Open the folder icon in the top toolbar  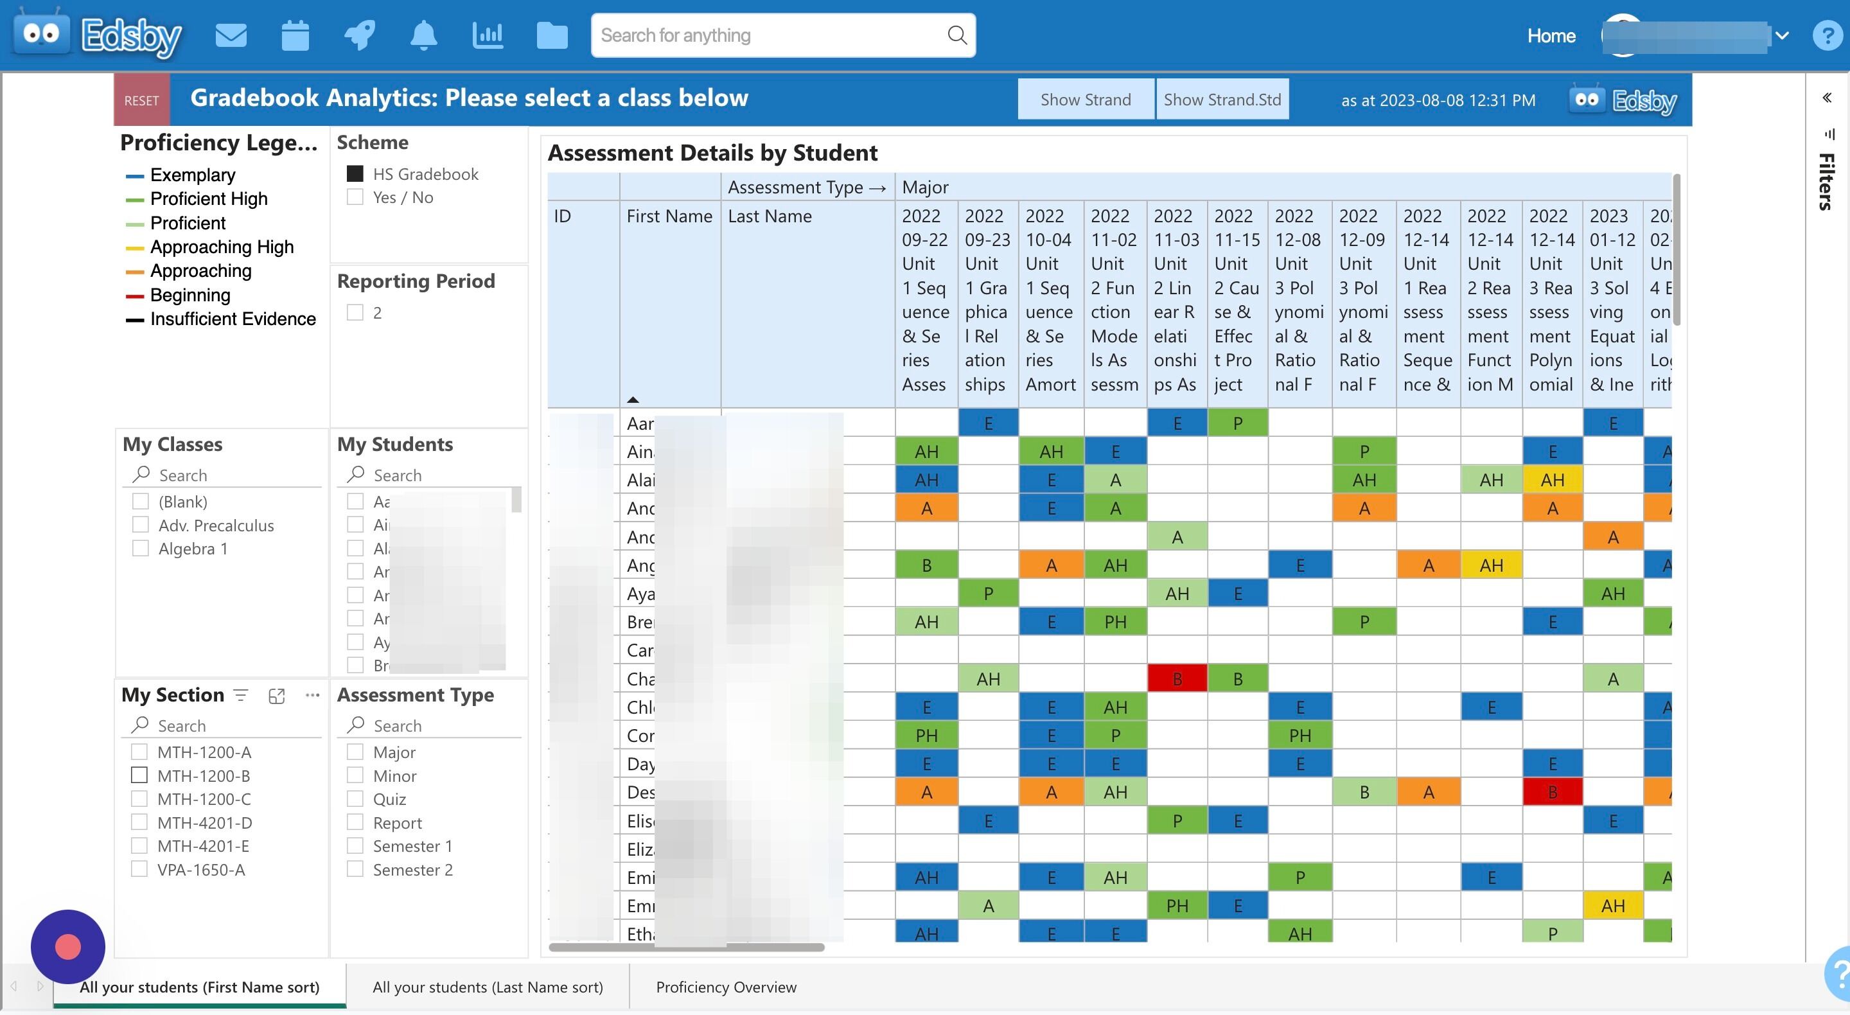click(552, 35)
